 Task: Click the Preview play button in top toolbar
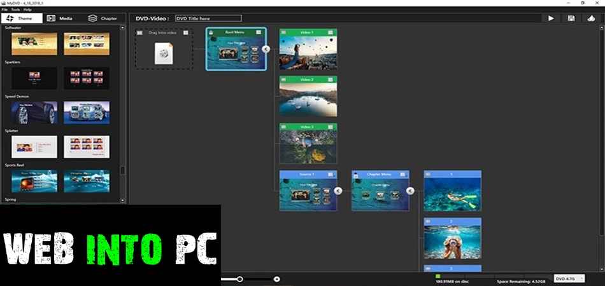(x=552, y=18)
